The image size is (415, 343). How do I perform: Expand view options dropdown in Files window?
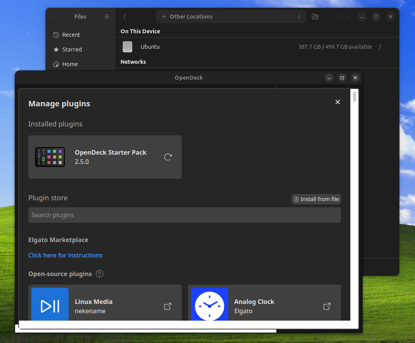[x=348, y=17]
